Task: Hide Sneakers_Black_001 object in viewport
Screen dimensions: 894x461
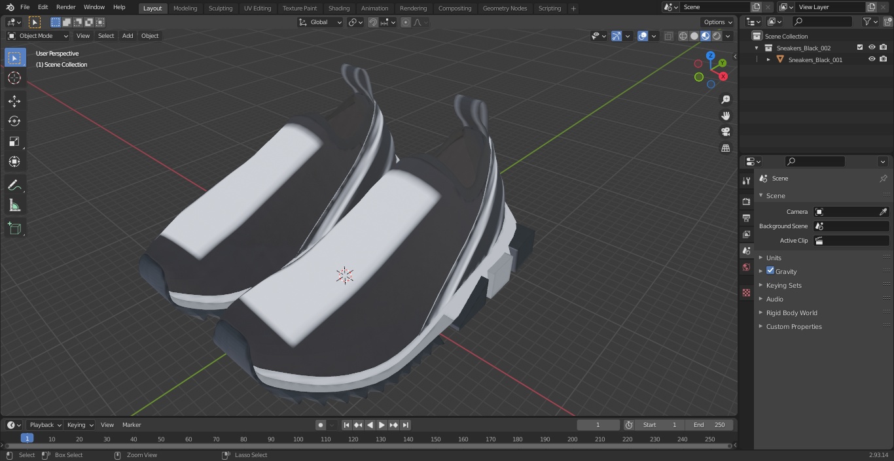Action: (872, 60)
